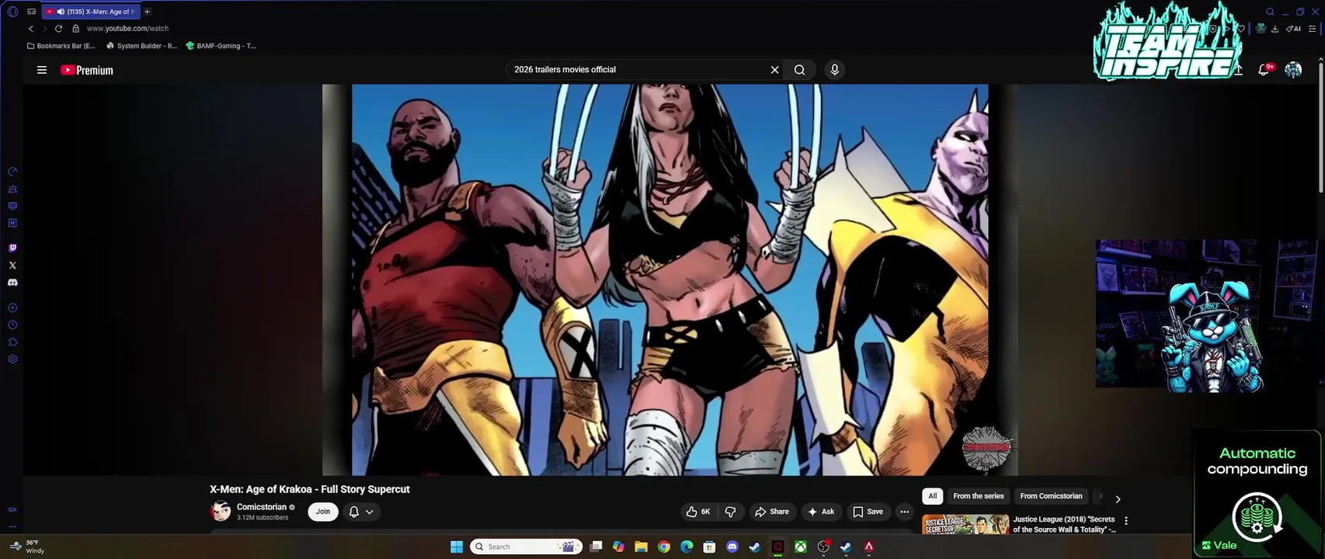The height and width of the screenshot is (559, 1325).
Task: Open more actions three-dot menu beside Save
Action: pos(904,512)
